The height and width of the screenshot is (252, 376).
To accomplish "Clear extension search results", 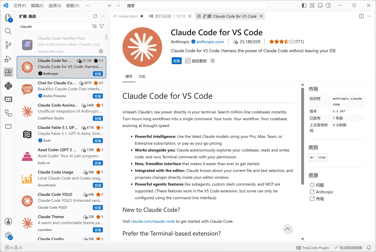I will pos(95,26).
